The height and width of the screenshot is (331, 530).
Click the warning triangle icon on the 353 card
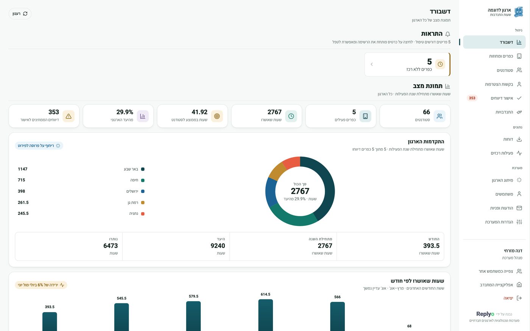pos(69,116)
